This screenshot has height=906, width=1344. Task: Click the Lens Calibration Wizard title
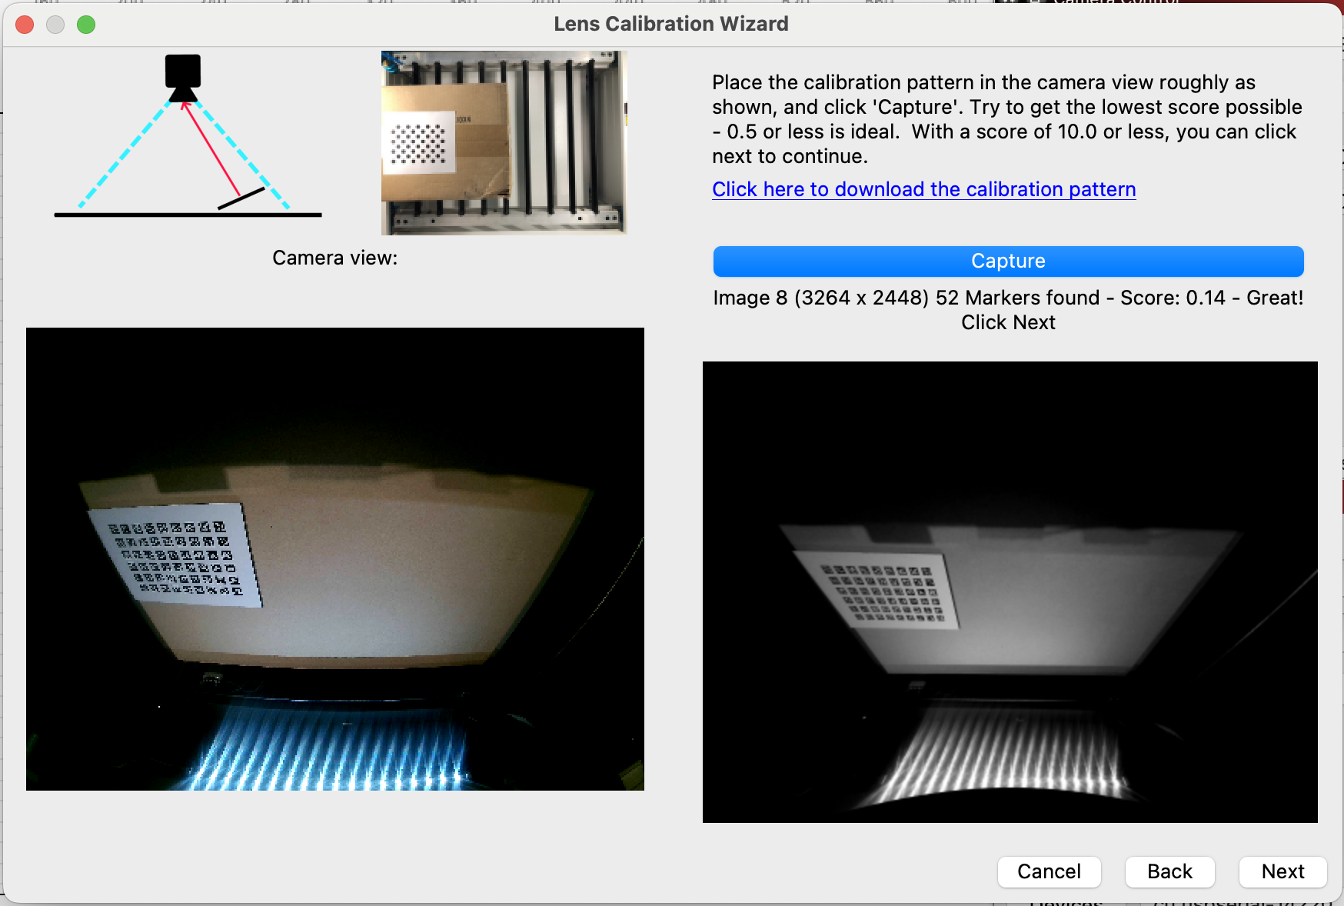point(671,24)
